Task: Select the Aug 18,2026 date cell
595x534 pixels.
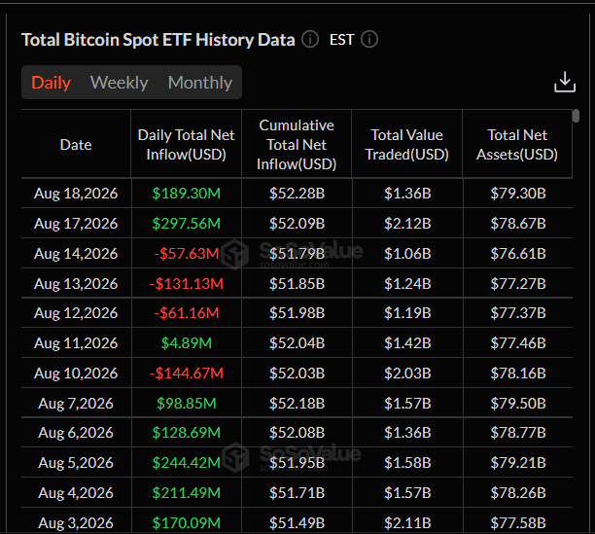Action: (x=76, y=194)
